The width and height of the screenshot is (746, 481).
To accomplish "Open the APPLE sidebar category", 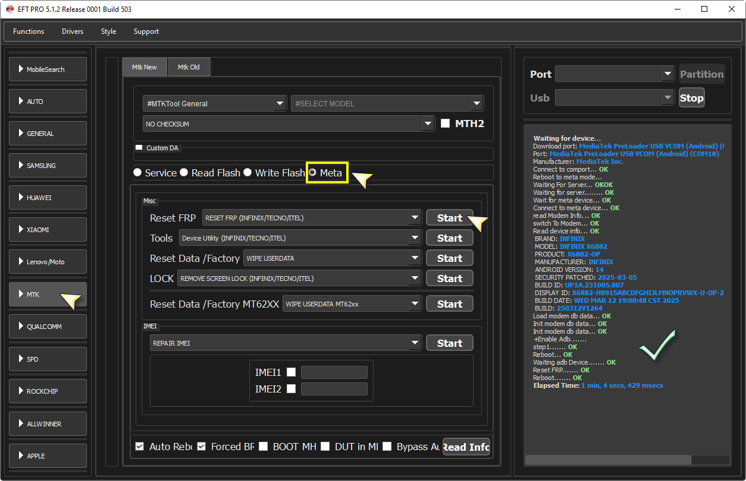I will 48,456.
